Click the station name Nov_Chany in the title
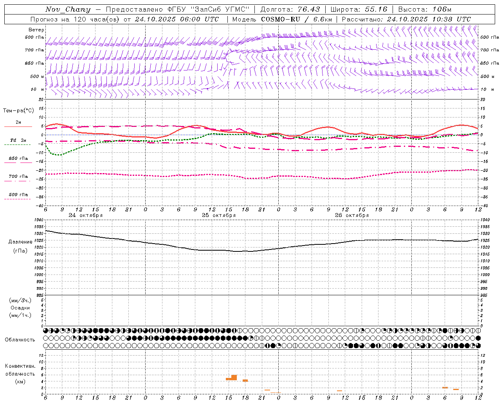 (x=68, y=9)
